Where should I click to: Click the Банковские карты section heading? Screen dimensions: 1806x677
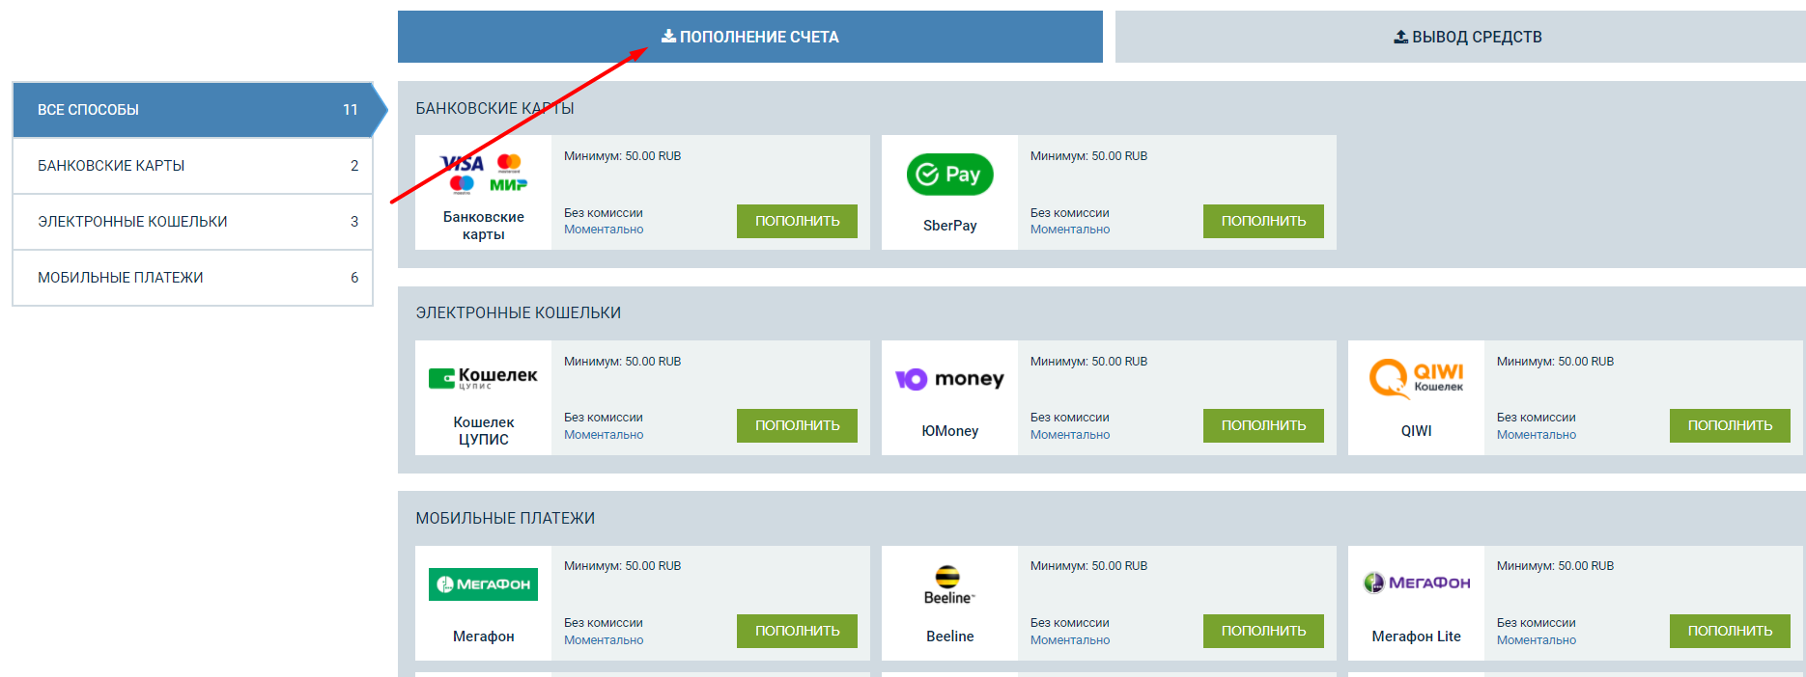(494, 109)
